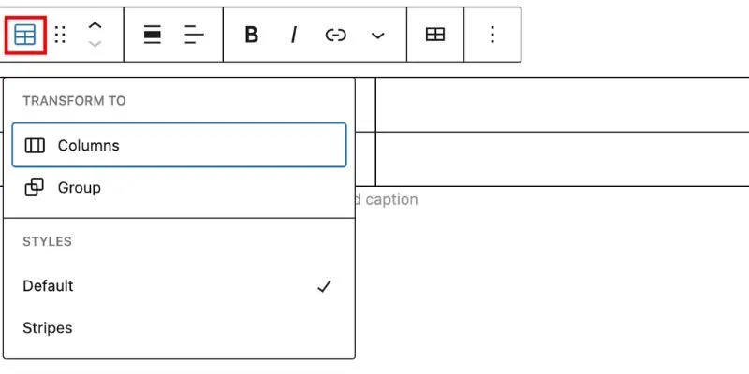Transform block to Group
This screenshot has height=374, width=749.
point(179,188)
